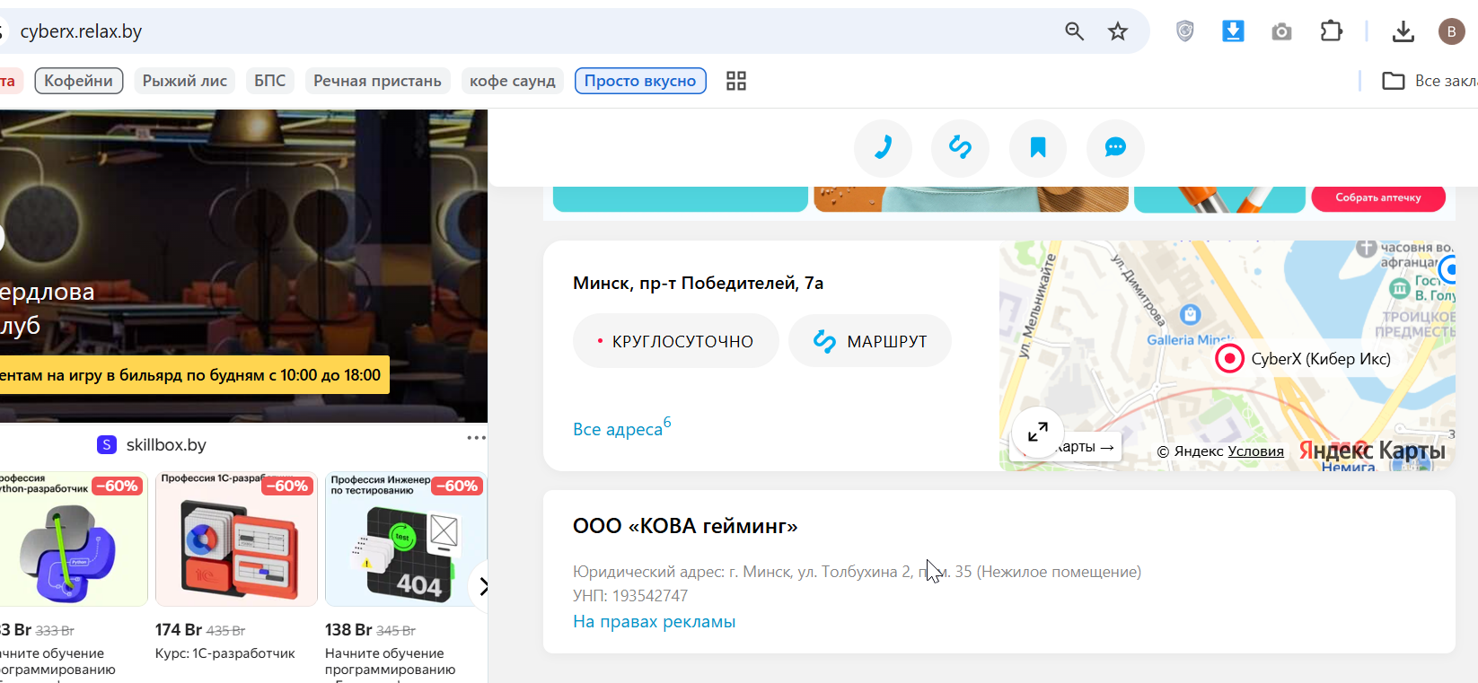This screenshot has width=1478, height=683.
Task: Open chat with the message bubble icon
Action: [1115, 147]
